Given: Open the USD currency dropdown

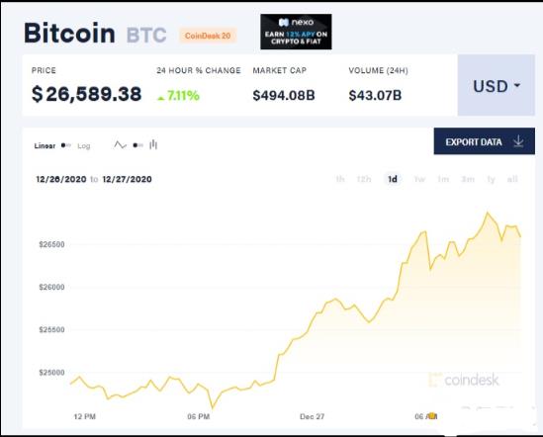Looking at the screenshot, I should coord(497,85).
